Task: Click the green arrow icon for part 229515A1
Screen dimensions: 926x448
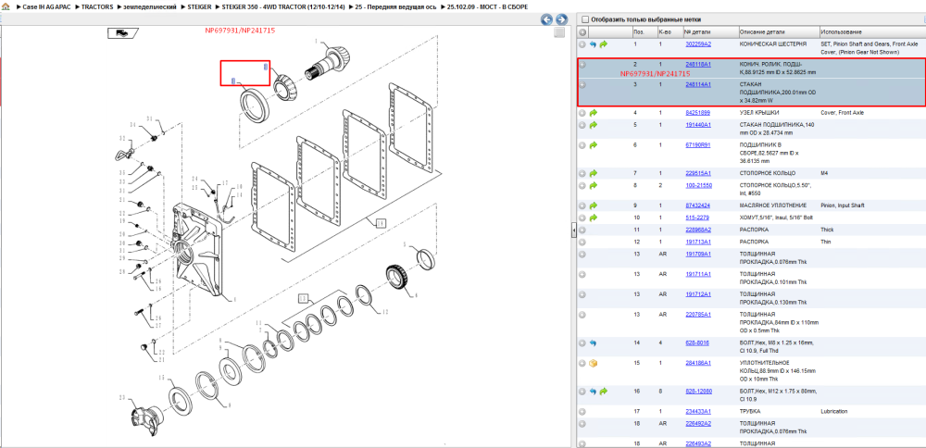Action: (594, 173)
